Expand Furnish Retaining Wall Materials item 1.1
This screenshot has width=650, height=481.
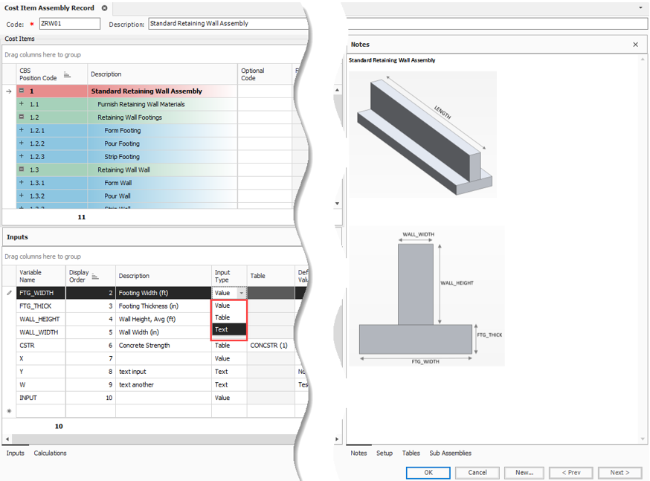pos(20,104)
